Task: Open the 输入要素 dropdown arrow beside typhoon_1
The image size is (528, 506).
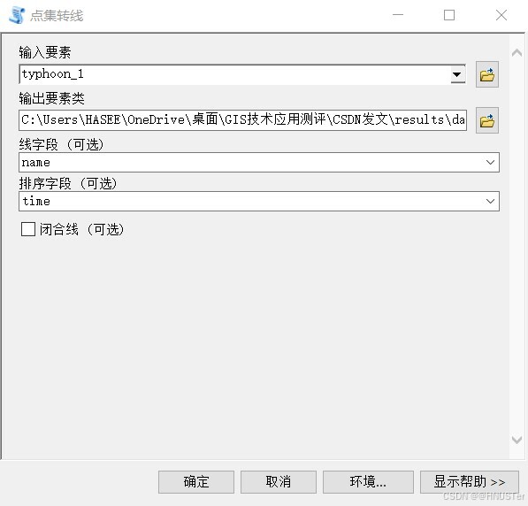Action: click(457, 74)
